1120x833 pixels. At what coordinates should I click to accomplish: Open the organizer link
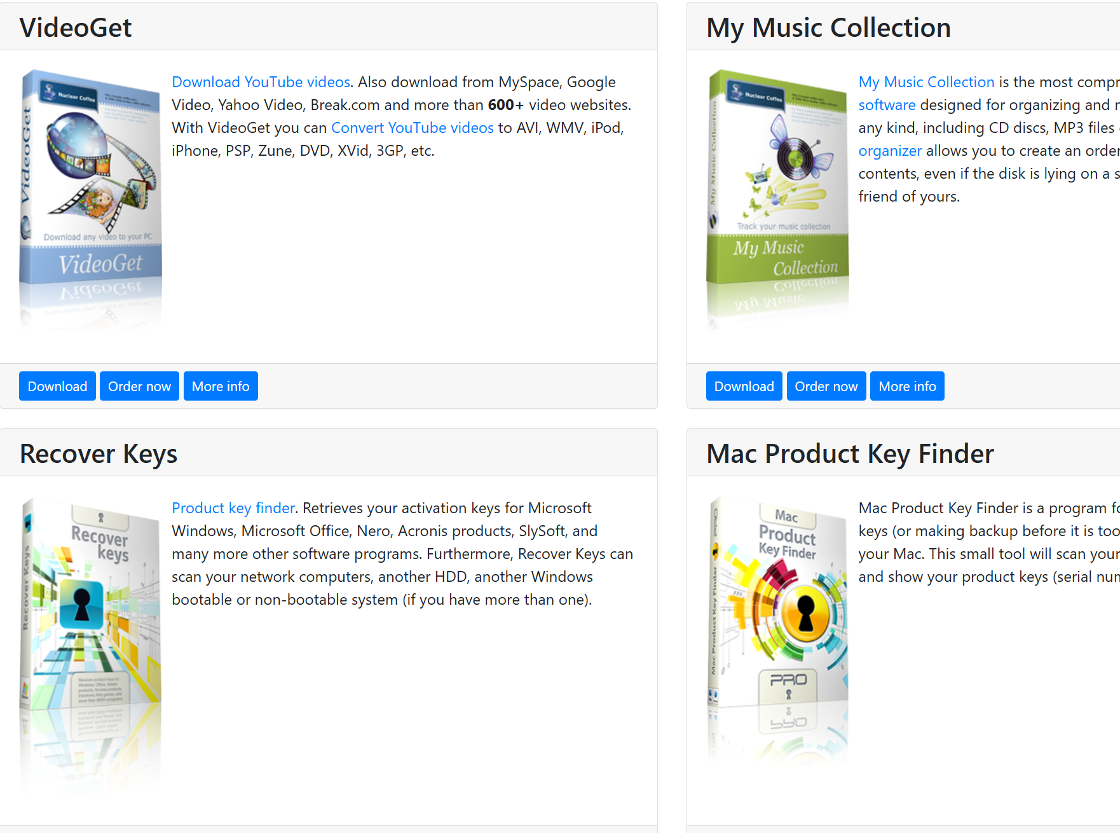[890, 151]
